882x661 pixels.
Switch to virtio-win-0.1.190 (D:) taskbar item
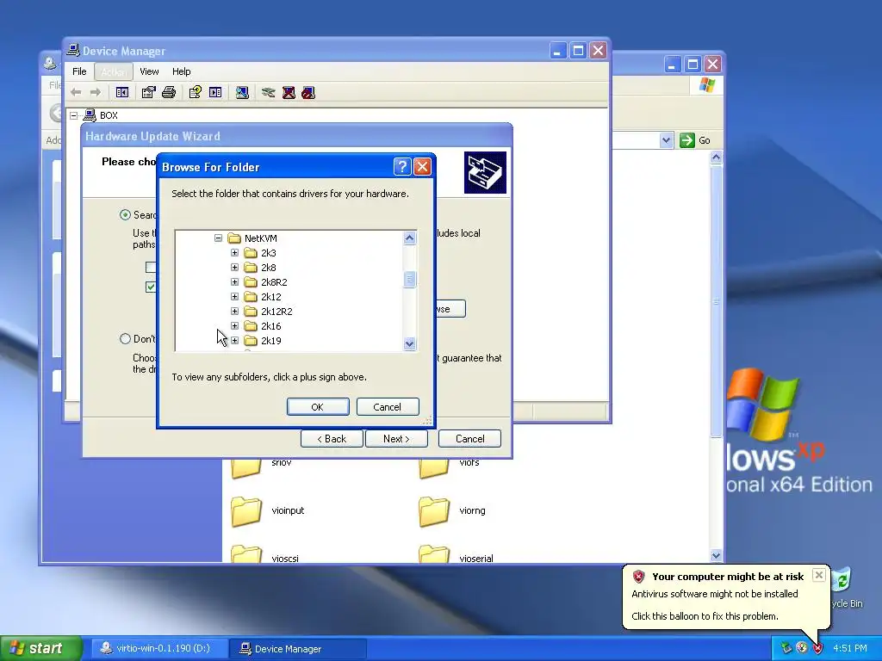(158, 649)
